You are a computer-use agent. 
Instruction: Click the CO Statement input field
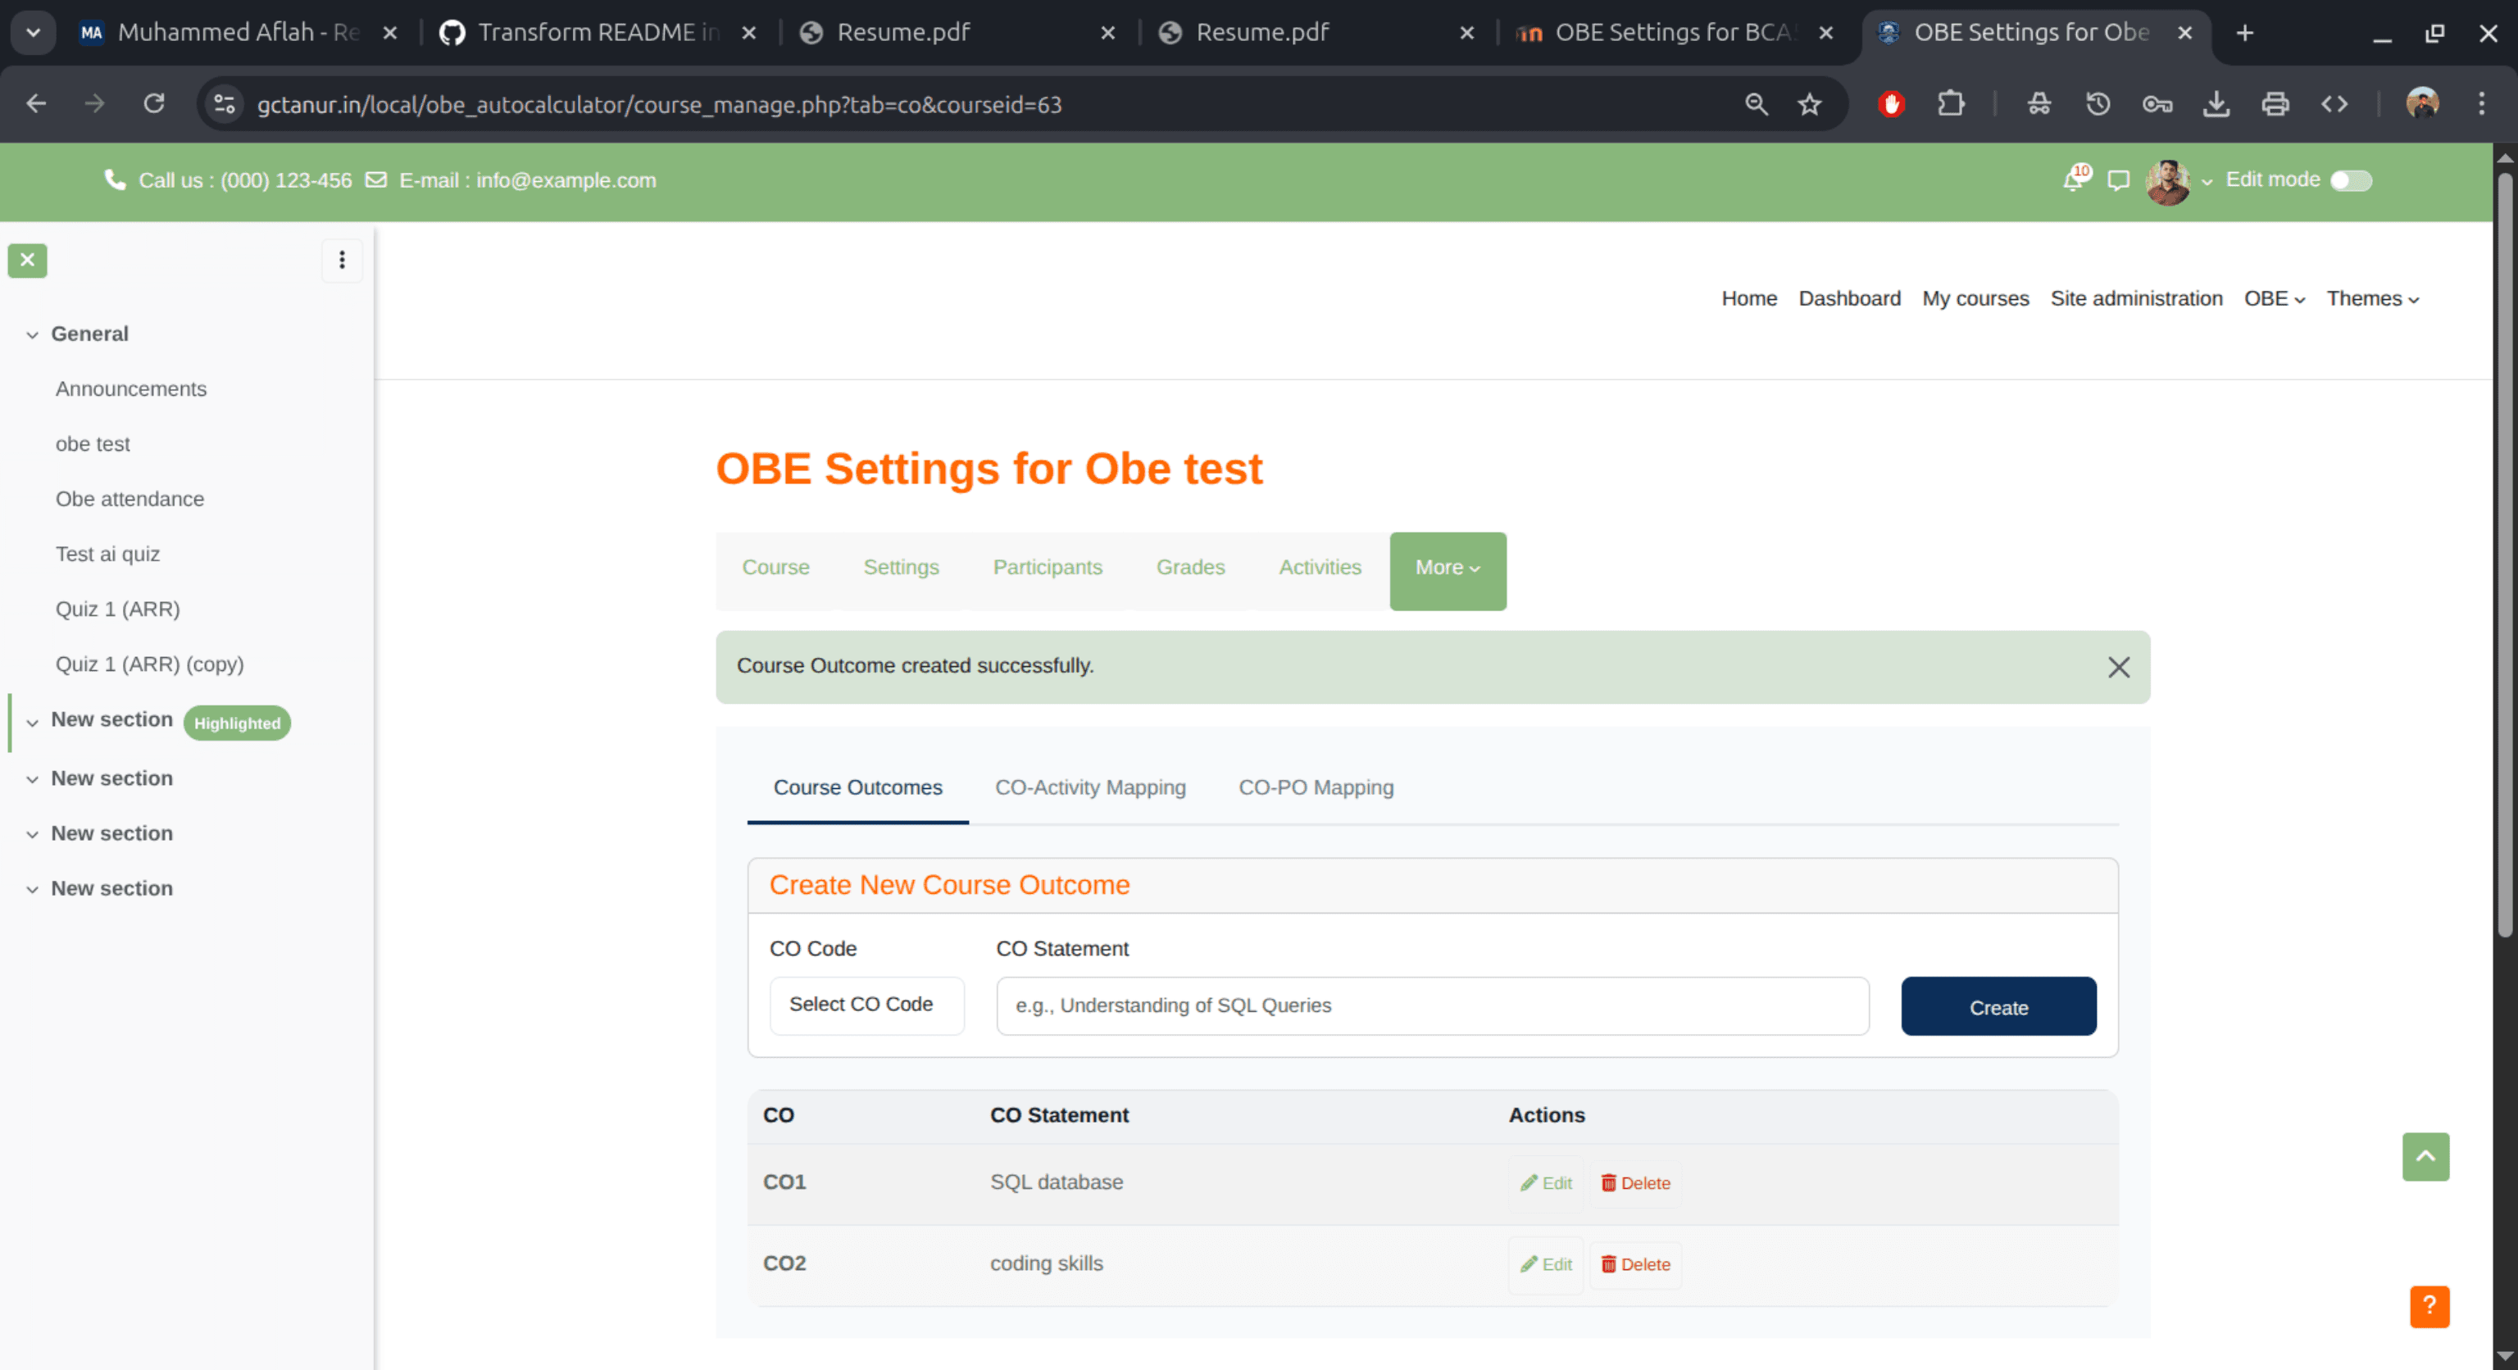[1431, 1005]
